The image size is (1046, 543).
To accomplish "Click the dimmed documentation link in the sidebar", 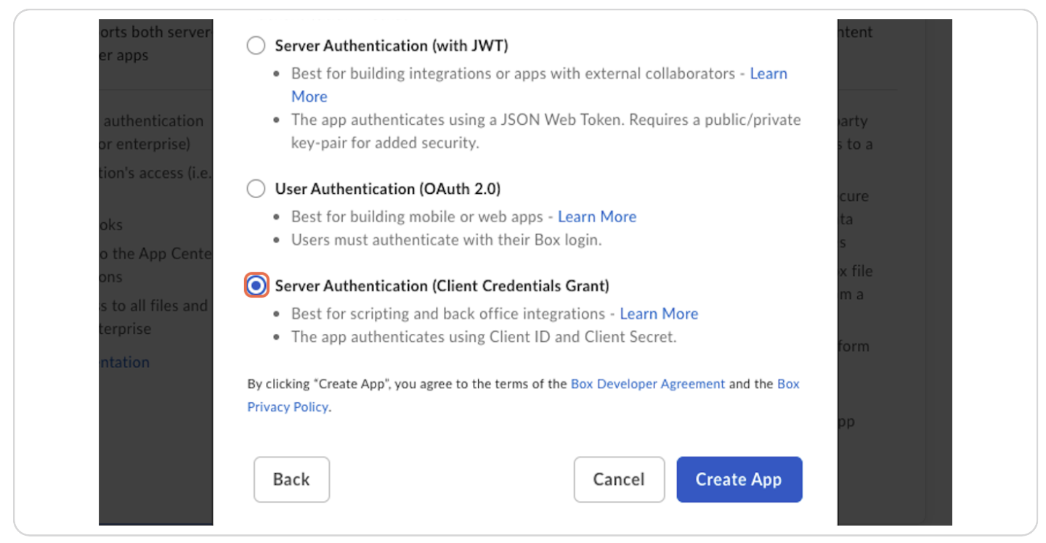I will 125,362.
